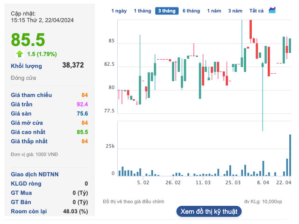The image size is (299, 224).
Task: Click the Giá trần value 92.4
Action: 82,104
